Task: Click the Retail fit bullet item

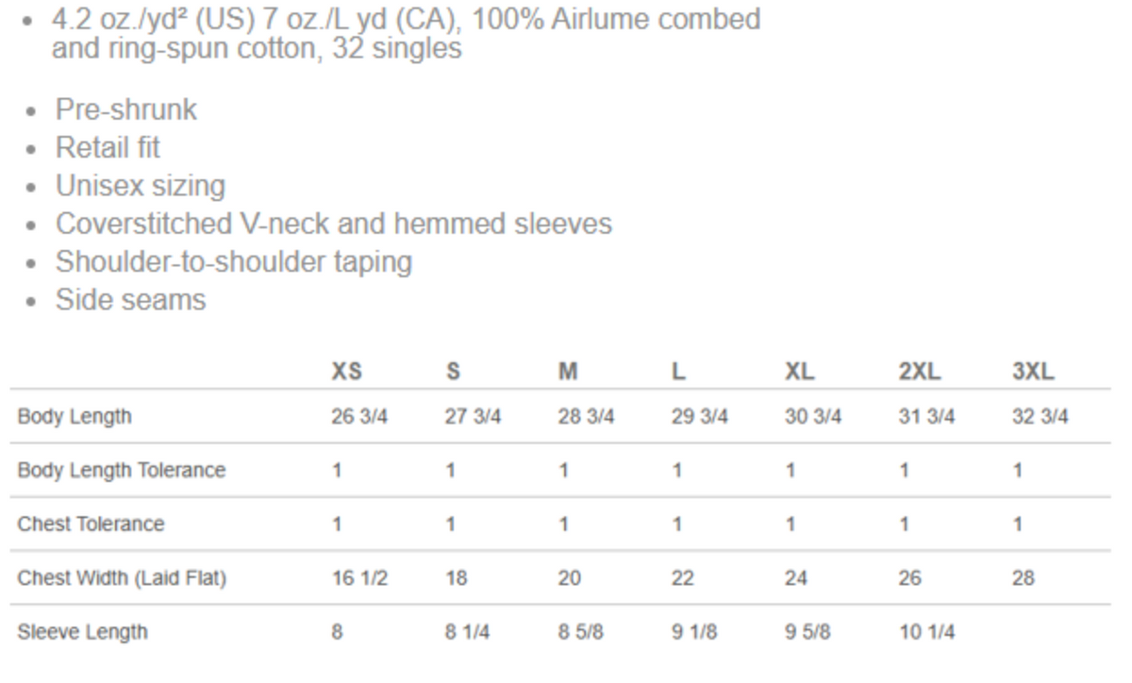Action: [108, 147]
